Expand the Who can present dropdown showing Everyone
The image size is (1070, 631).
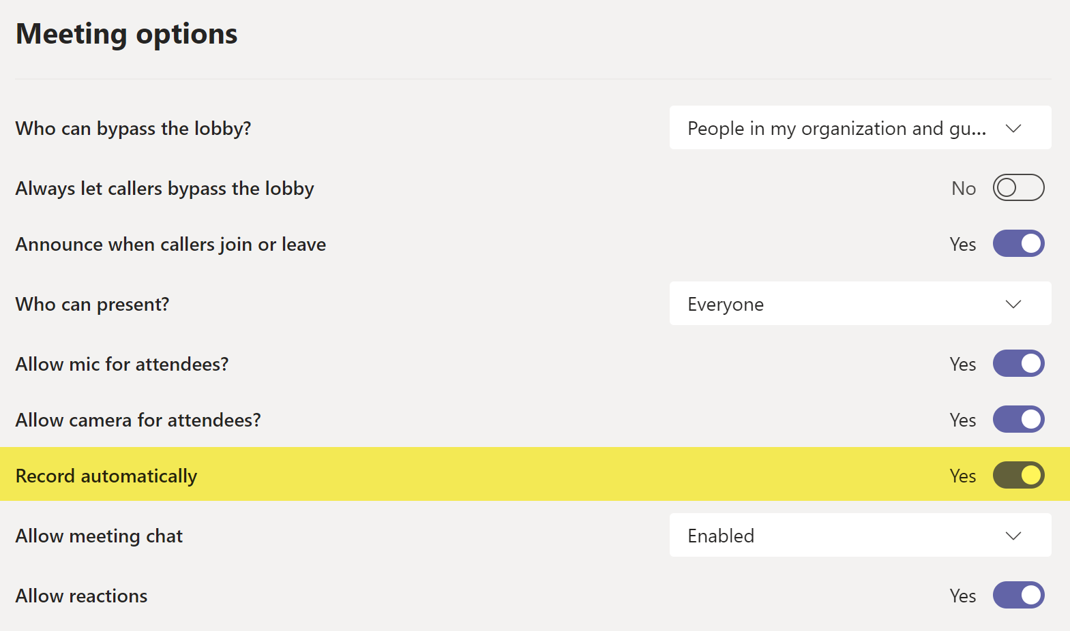[860, 303]
